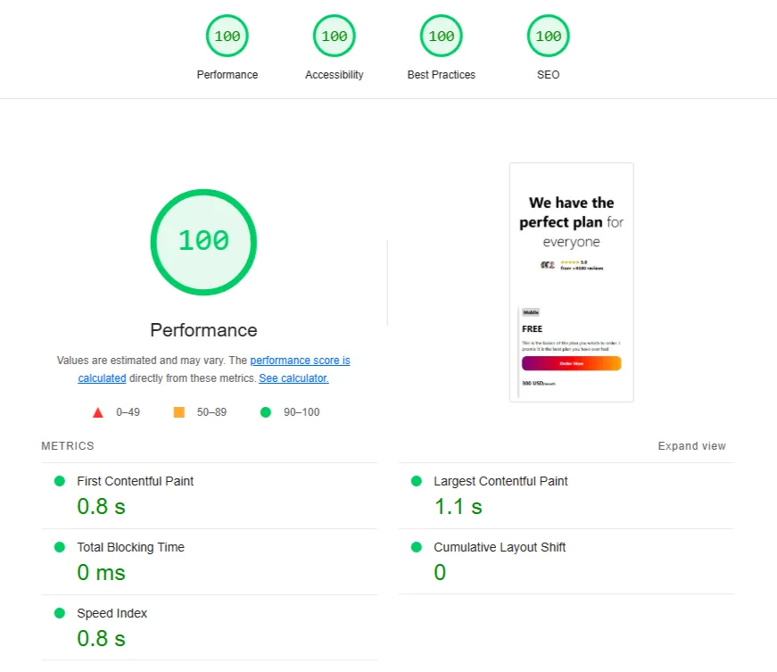Viewport: 777px width, 672px height.
Task: Click the Best Practices label under gauge
Action: tap(441, 75)
